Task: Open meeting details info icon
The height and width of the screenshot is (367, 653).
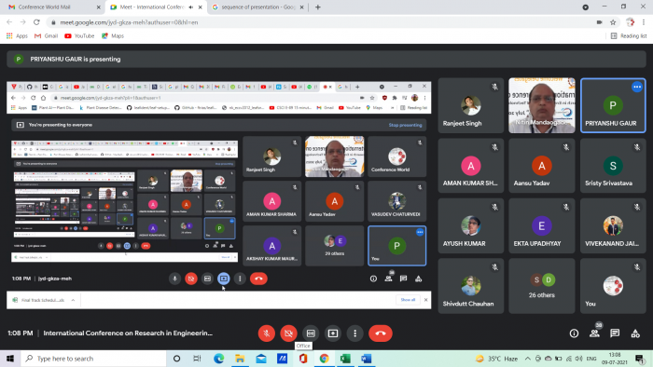Action: [574, 333]
